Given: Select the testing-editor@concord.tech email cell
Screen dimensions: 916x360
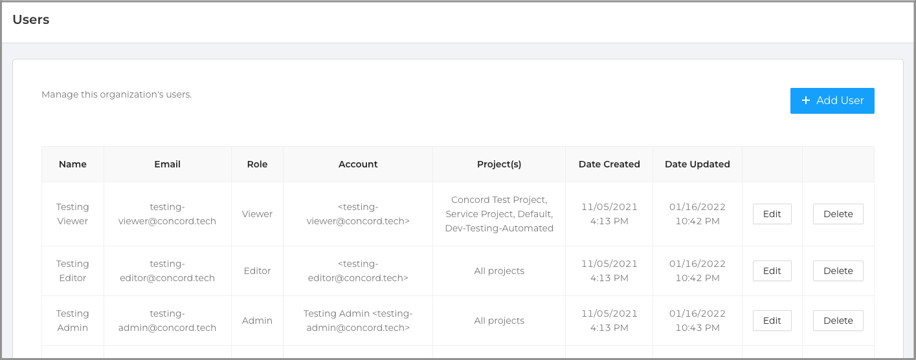Looking at the screenshot, I should (x=167, y=271).
